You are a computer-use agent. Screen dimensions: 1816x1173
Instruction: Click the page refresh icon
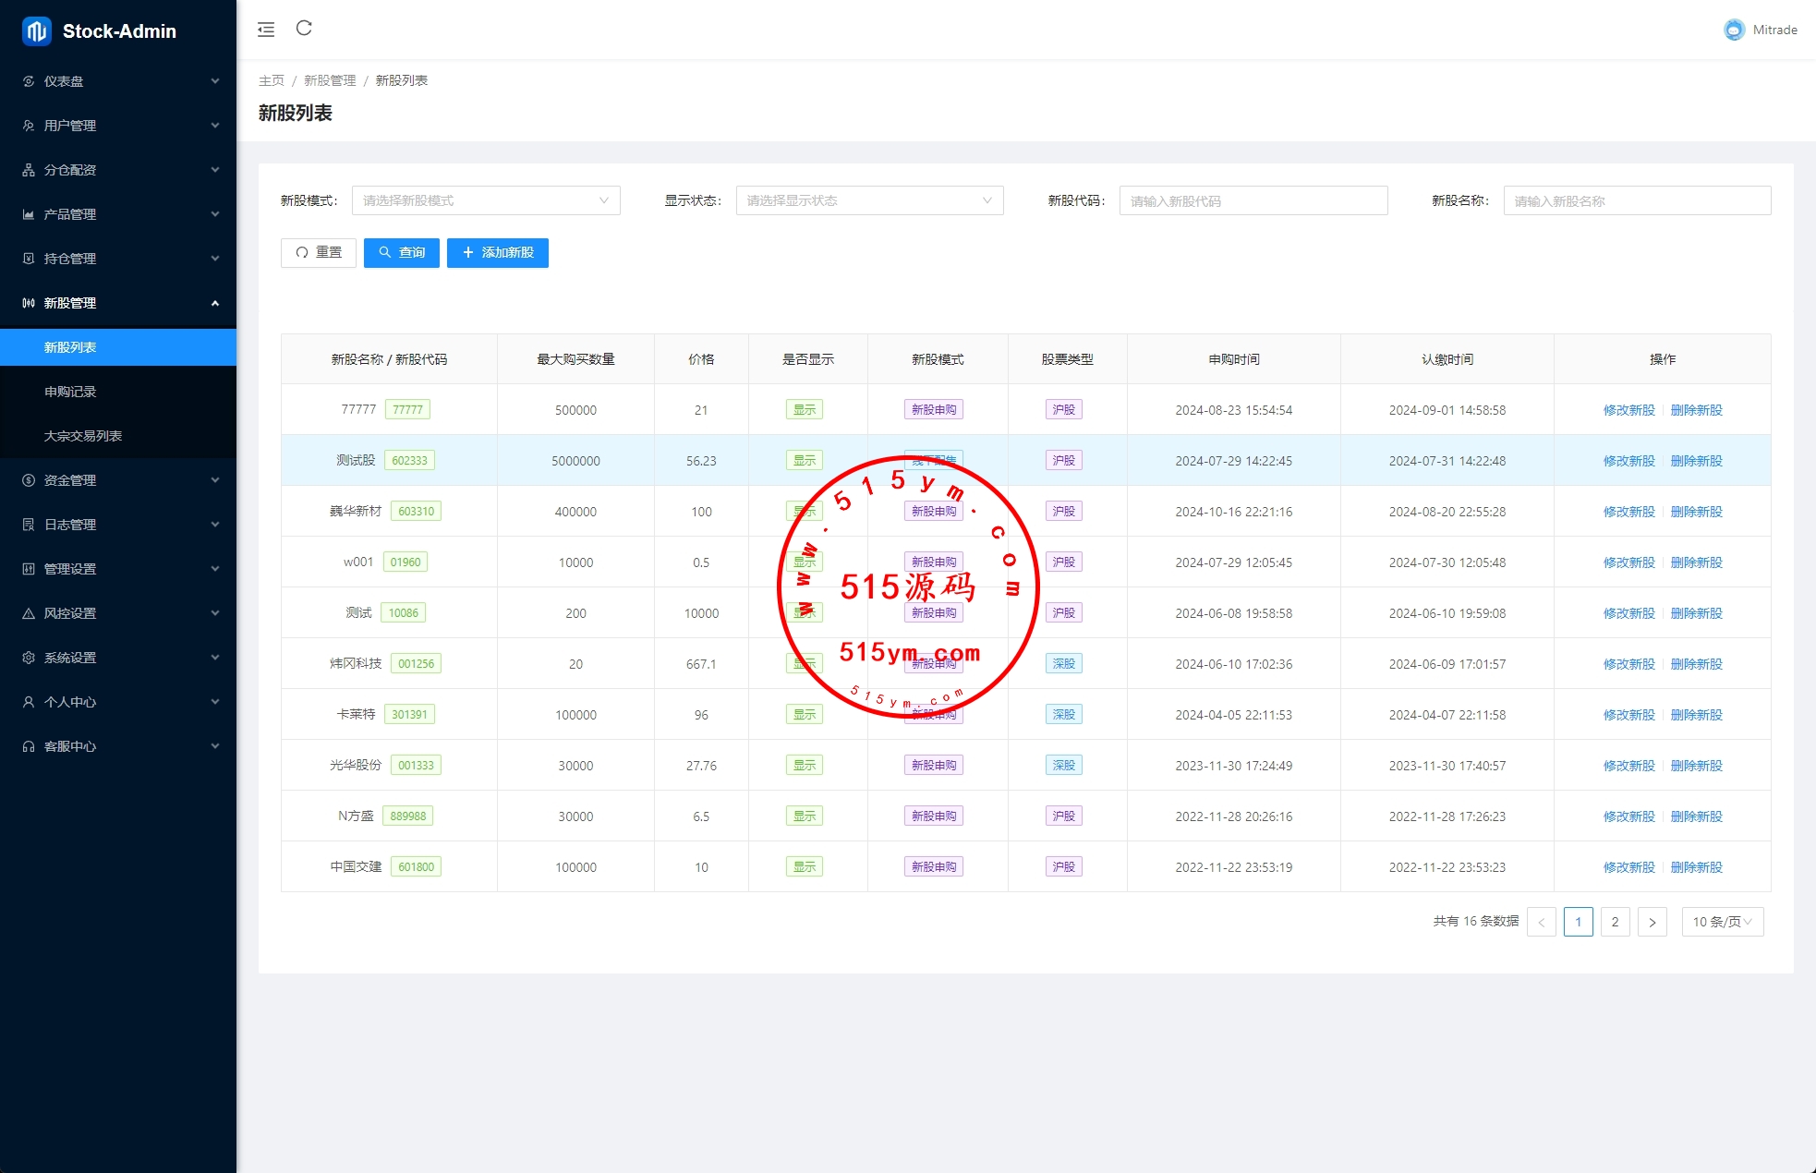(x=304, y=29)
